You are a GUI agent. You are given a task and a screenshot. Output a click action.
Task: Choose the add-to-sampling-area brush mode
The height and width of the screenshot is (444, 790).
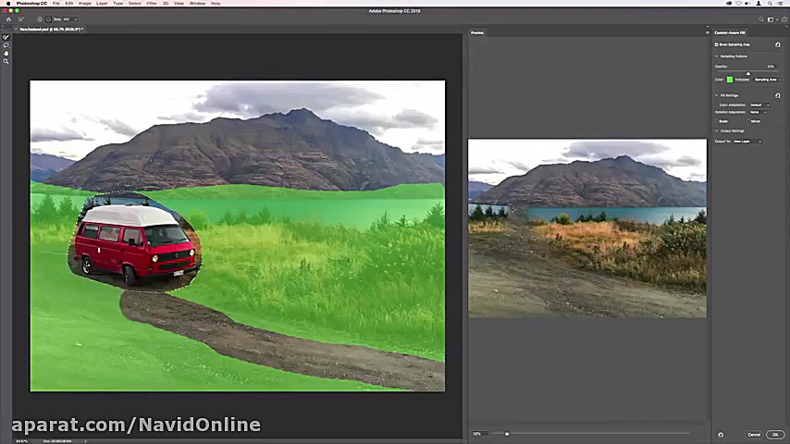pos(39,19)
